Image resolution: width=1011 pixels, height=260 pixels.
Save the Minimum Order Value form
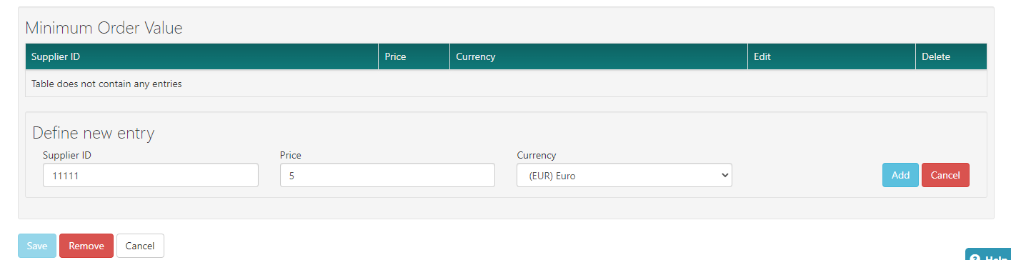click(37, 246)
